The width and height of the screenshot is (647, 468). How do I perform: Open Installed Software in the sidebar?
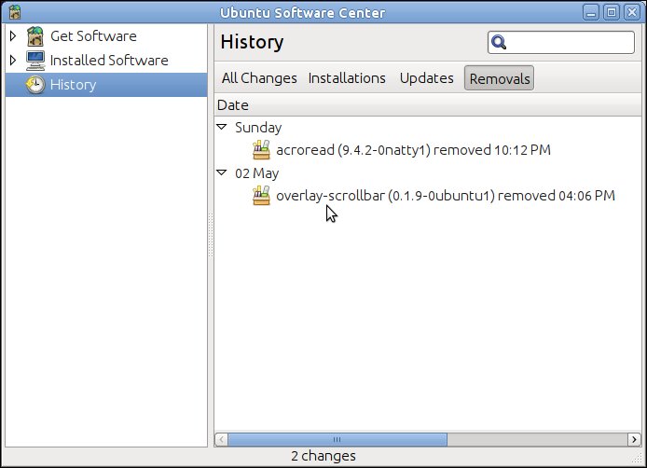click(106, 61)
